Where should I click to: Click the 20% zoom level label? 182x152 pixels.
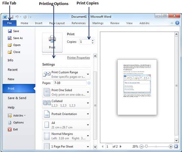click(x=135, y=146)
